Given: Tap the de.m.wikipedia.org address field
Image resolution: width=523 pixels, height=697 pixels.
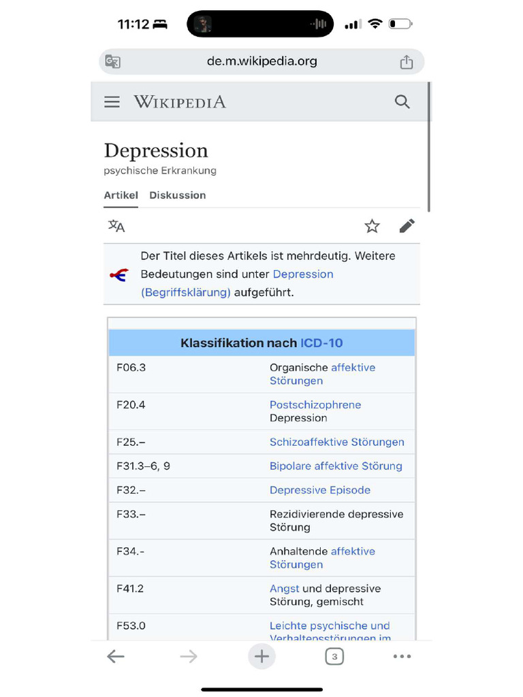Looking at the screenshot, I should pyautogui.click(x=261, y=61).
